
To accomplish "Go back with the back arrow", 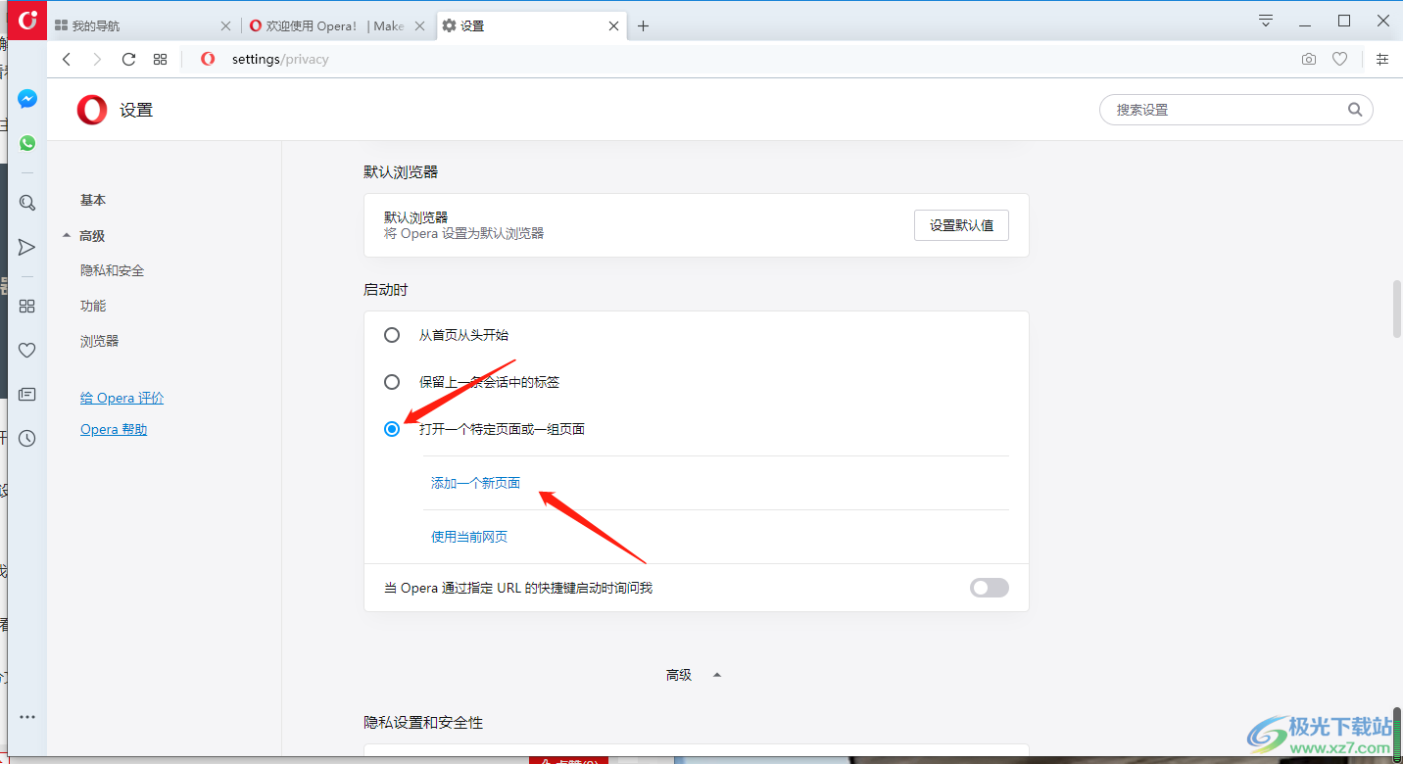I will [67, 59].
